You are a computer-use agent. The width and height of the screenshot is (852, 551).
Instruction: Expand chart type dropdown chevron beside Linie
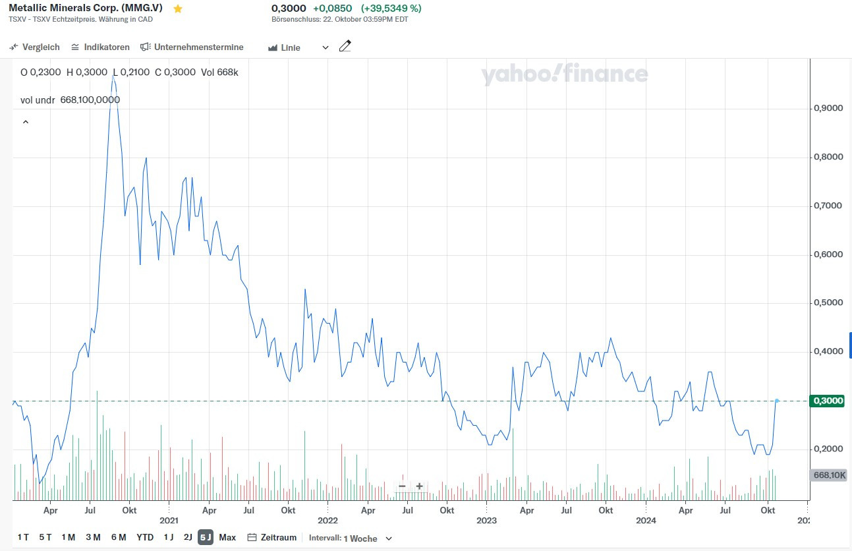[325, 47]
